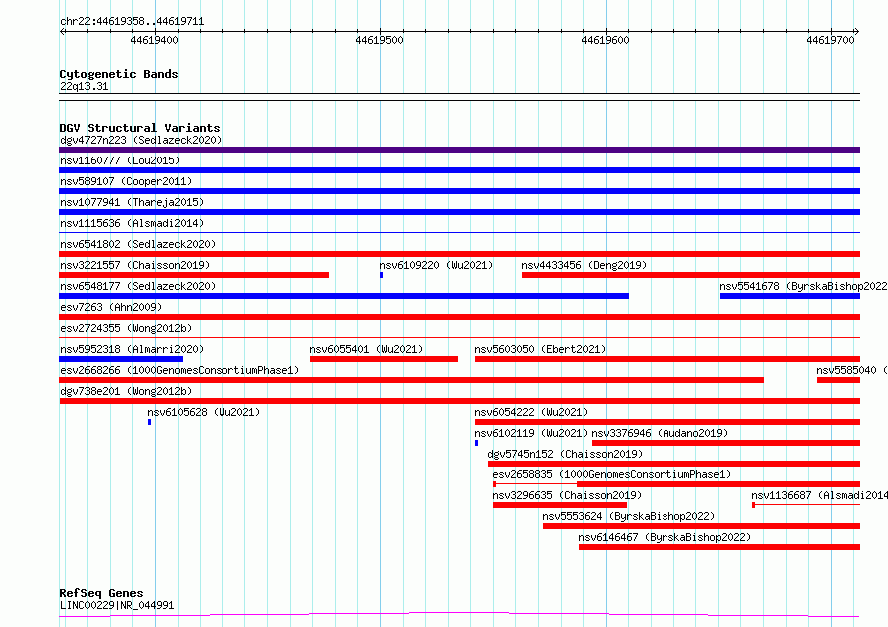Click the 44619700 ruler position label
Image resolution: width=888 pixels, height=627 pixels.
(830, 40)
